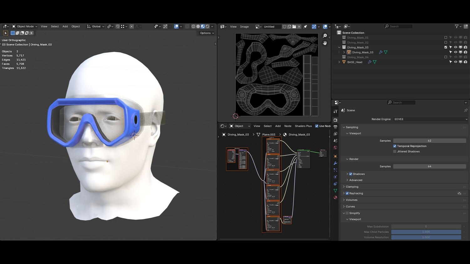Enable Jittered Shadows checkbox

click(395, 151)
